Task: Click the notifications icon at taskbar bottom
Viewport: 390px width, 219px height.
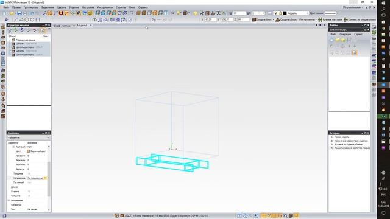Action: (383, 213)
